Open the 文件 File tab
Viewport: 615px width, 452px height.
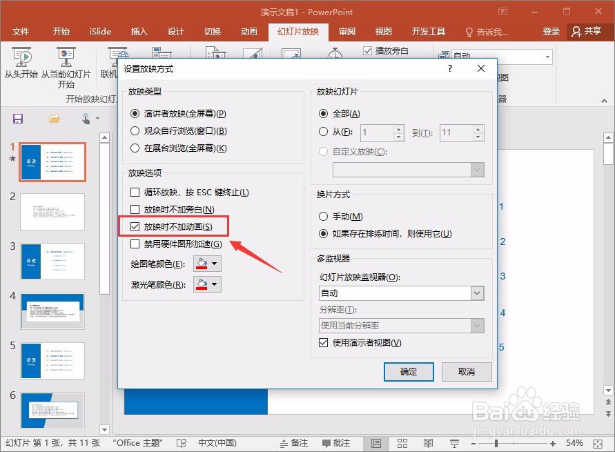[x=21, y=32]
